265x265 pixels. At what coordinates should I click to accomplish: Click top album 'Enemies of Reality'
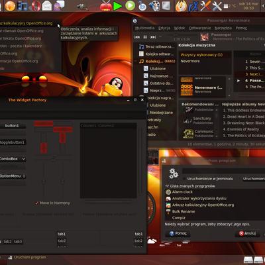[x=241, y=129]
